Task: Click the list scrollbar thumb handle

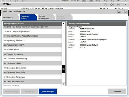Action: tap(63, 69)
